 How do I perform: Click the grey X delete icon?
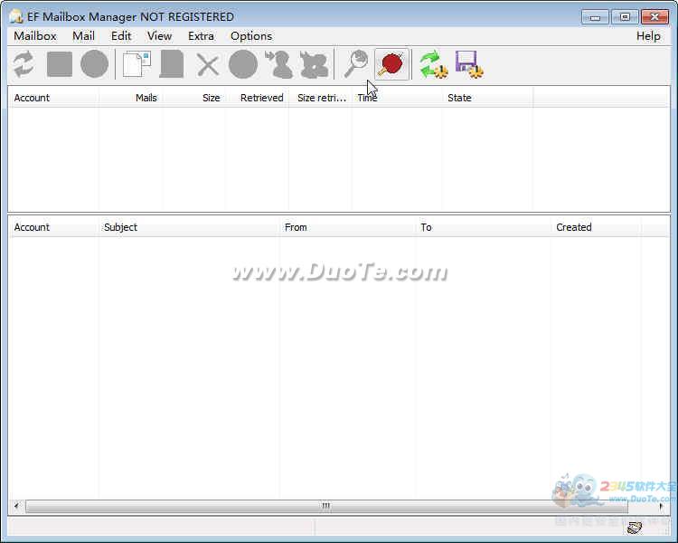point(208,65)
